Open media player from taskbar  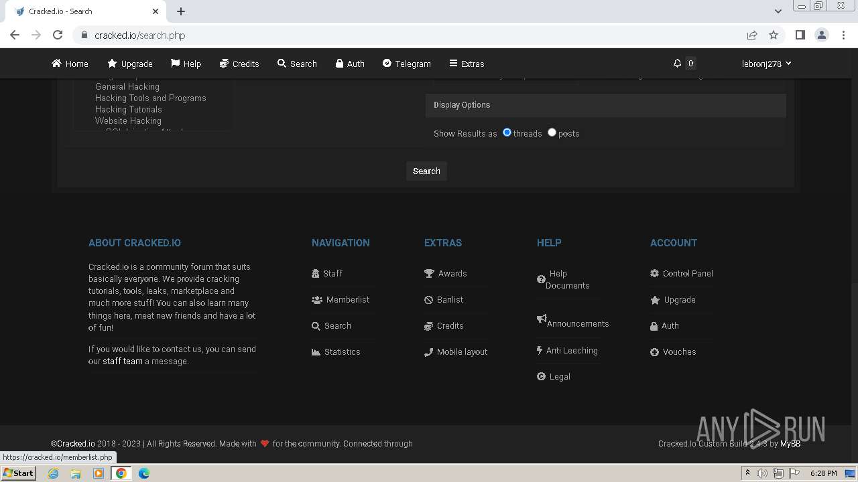(99, 473)
